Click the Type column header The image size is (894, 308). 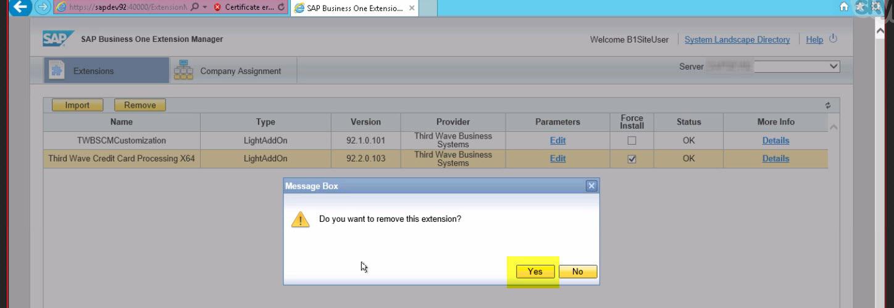pos(265,122)
